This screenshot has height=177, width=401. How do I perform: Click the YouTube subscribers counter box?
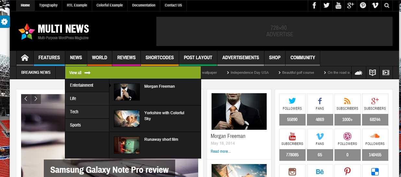pos(292,145)
